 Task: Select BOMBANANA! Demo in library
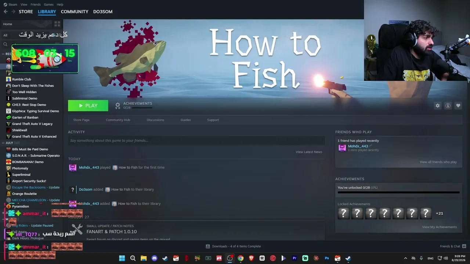point(28,162)
